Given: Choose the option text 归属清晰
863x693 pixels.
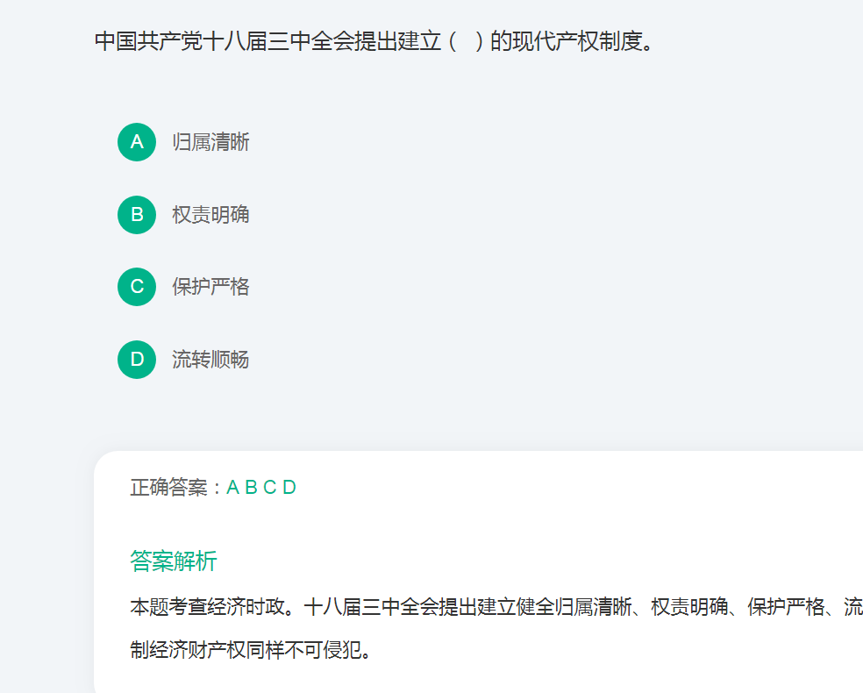Looking at the screenshot, I should click(210, 142).
